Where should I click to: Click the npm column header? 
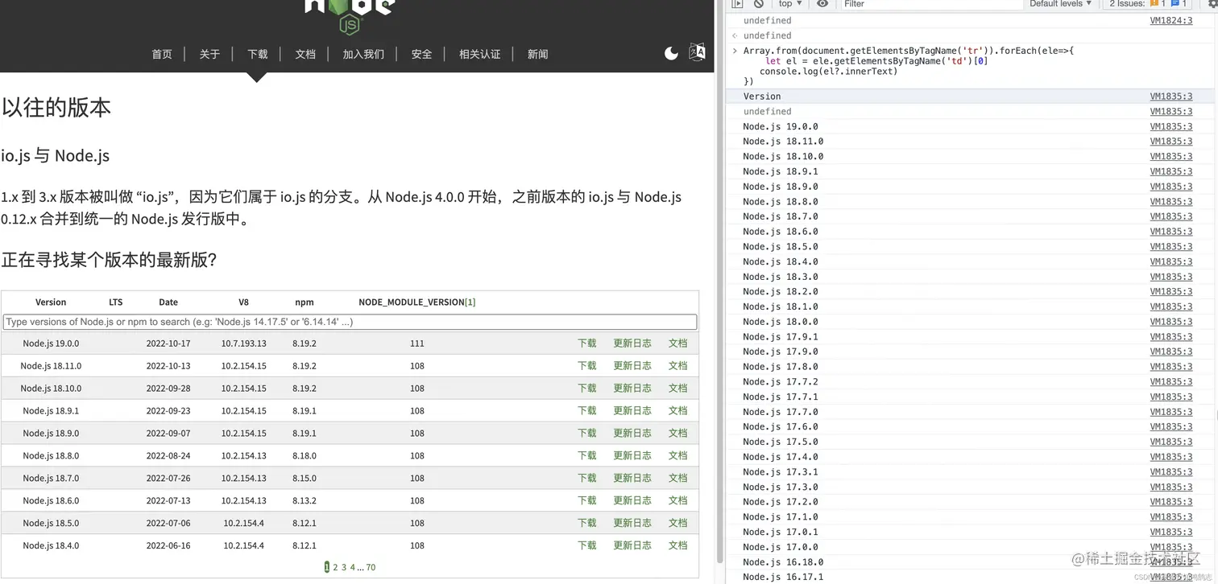click(x=304, y=302)
